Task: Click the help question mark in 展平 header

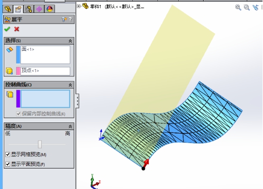Action: click(x=70, y=19)
